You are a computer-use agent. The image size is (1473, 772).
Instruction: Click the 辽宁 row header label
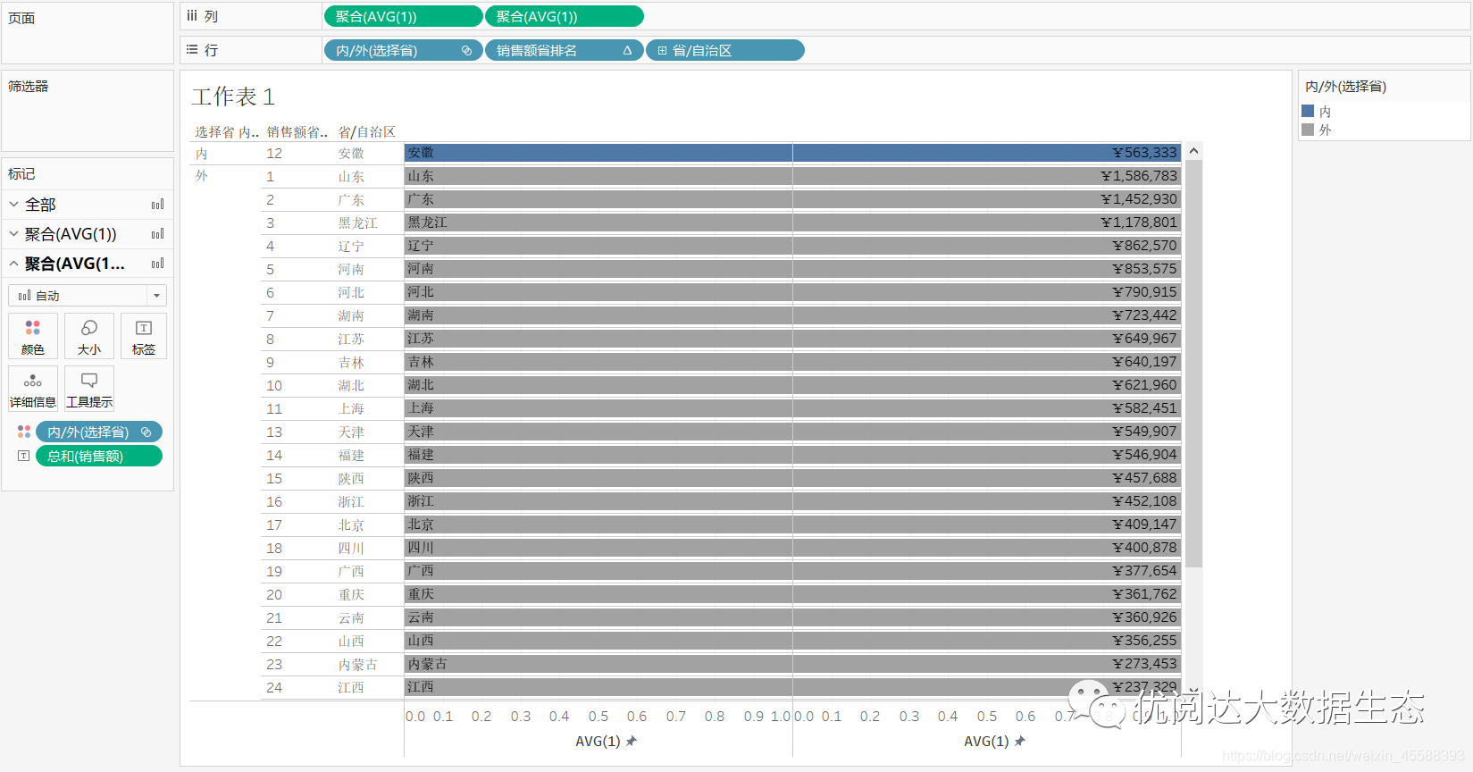(351, 247)
